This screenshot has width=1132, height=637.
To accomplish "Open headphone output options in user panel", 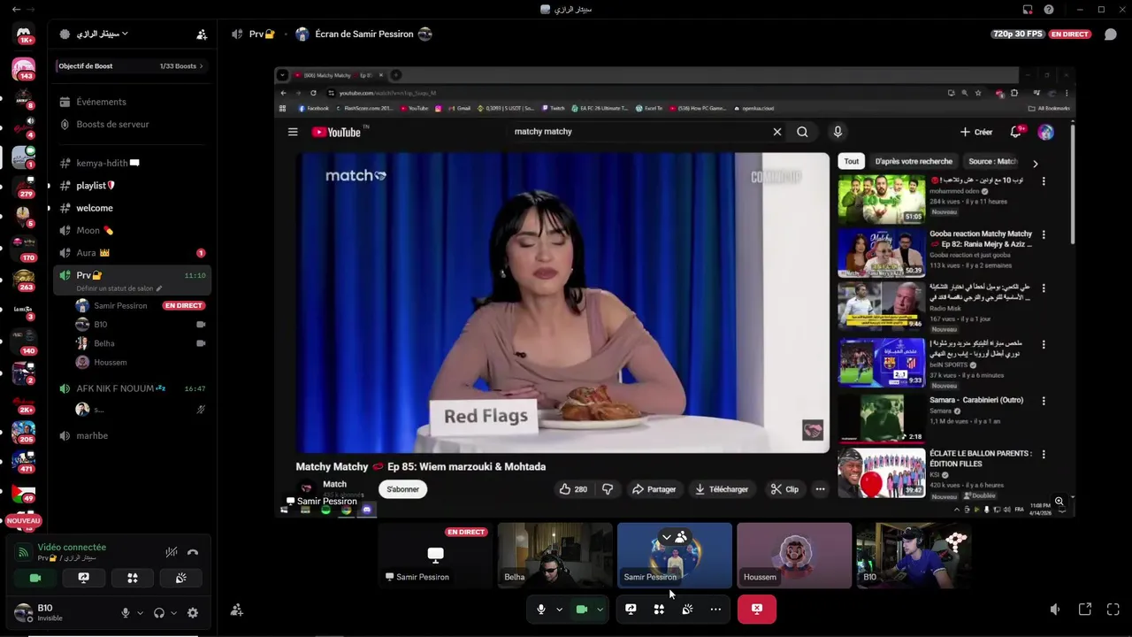I will pyautogui.click(x=173, y=612).
